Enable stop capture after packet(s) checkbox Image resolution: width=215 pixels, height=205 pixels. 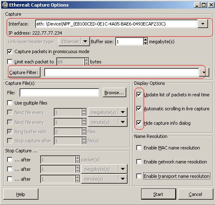pyautogui.click(x=10, y=160)
